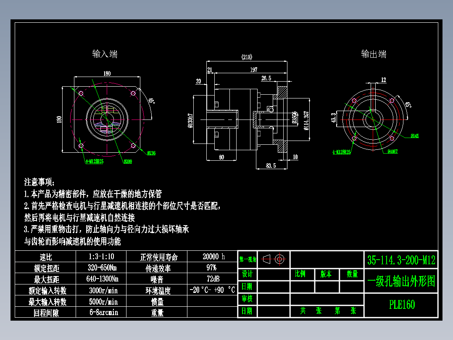The image size is (453, 340).
Task: Click the 4-M12深25 thread callout on input end
Action: click(94, 161)
